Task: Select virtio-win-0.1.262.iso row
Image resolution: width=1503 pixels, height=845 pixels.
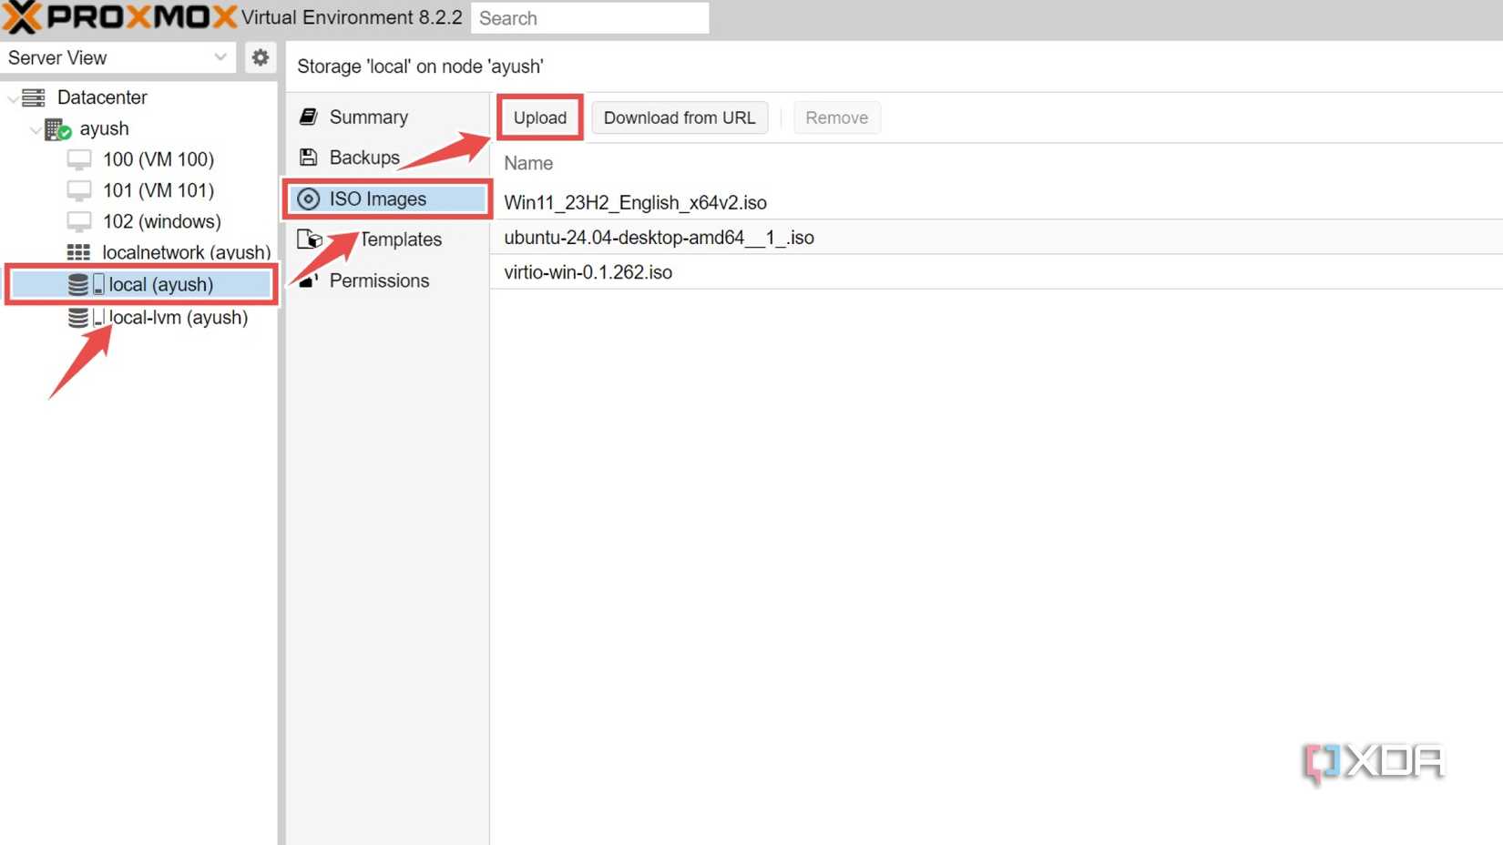Action: (997, 271)
